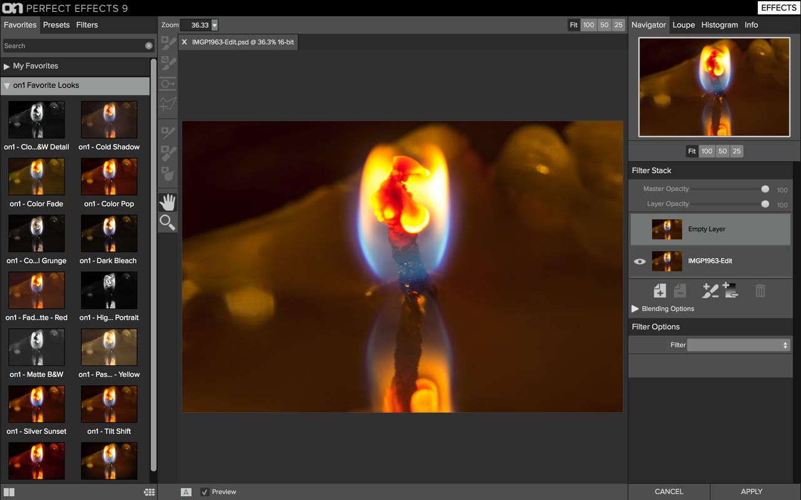Click 25 below the Navigator preview

tap(737, 151)
